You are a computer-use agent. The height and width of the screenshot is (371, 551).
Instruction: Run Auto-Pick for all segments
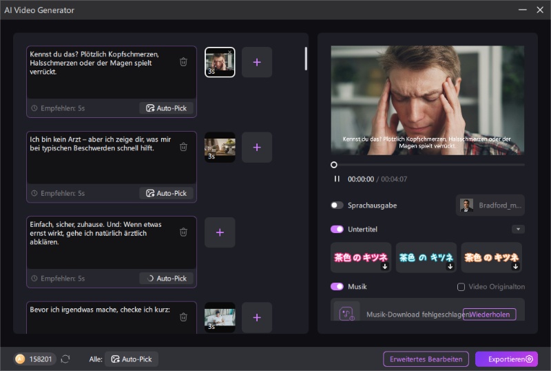132,359
